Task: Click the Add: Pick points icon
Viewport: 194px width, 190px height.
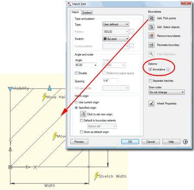Action: [x=151, y=18]
